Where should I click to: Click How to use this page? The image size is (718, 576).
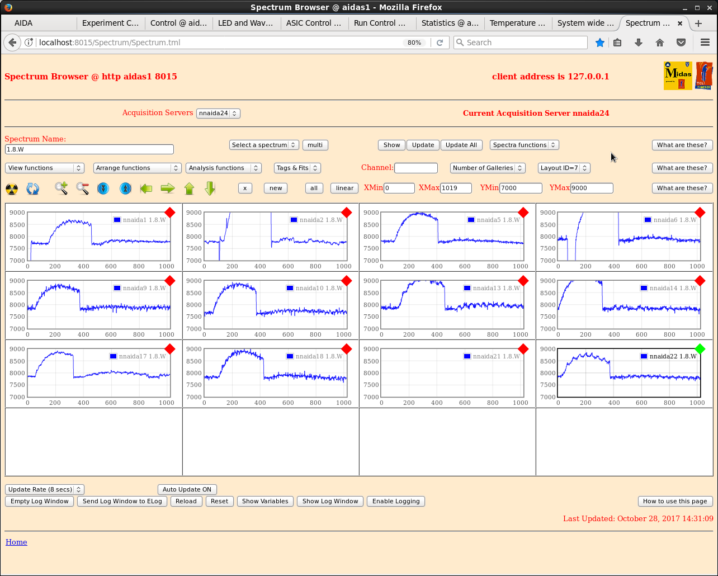pos(676,501)
